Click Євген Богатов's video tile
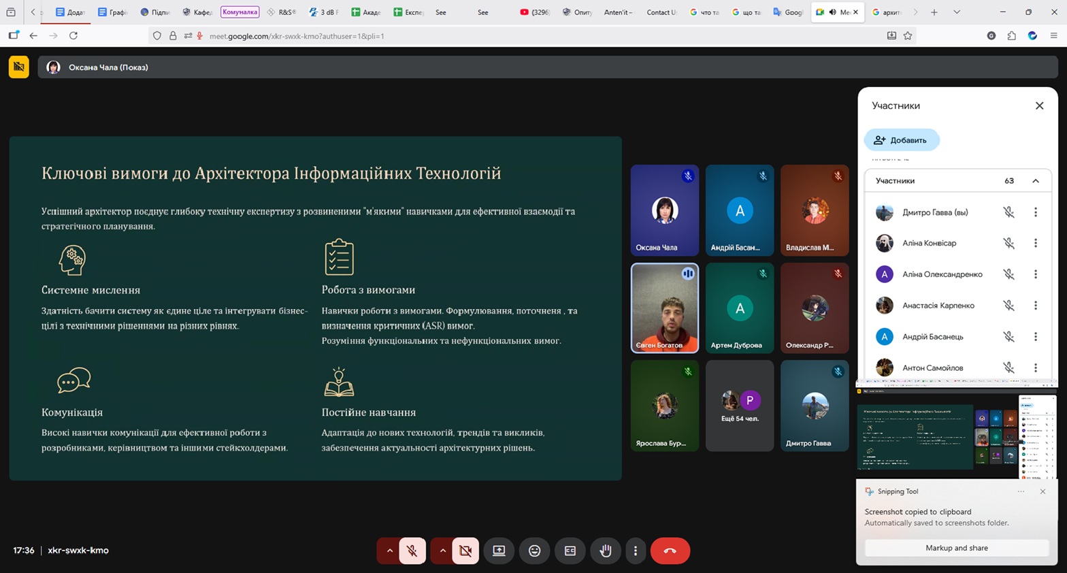This screenshot has width=1067, height=573. coord(665,308)
